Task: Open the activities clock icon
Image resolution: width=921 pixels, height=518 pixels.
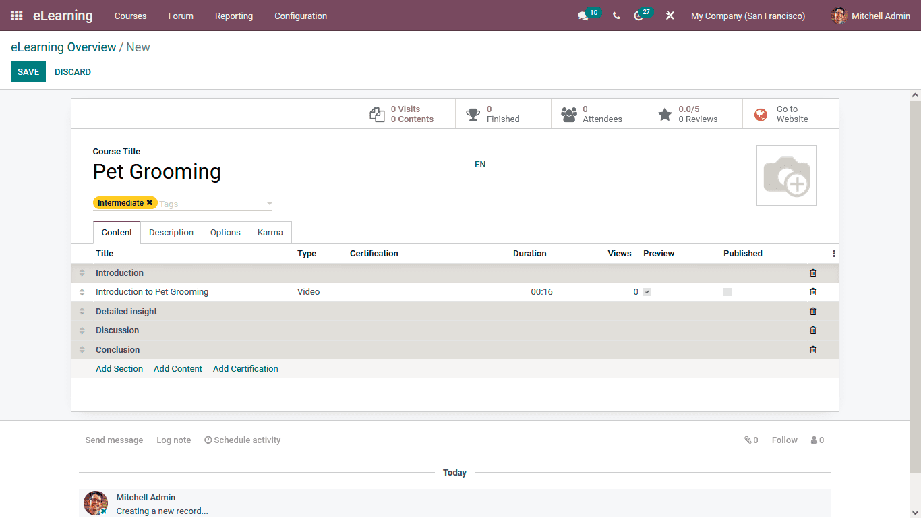Action: pos(638,16)
